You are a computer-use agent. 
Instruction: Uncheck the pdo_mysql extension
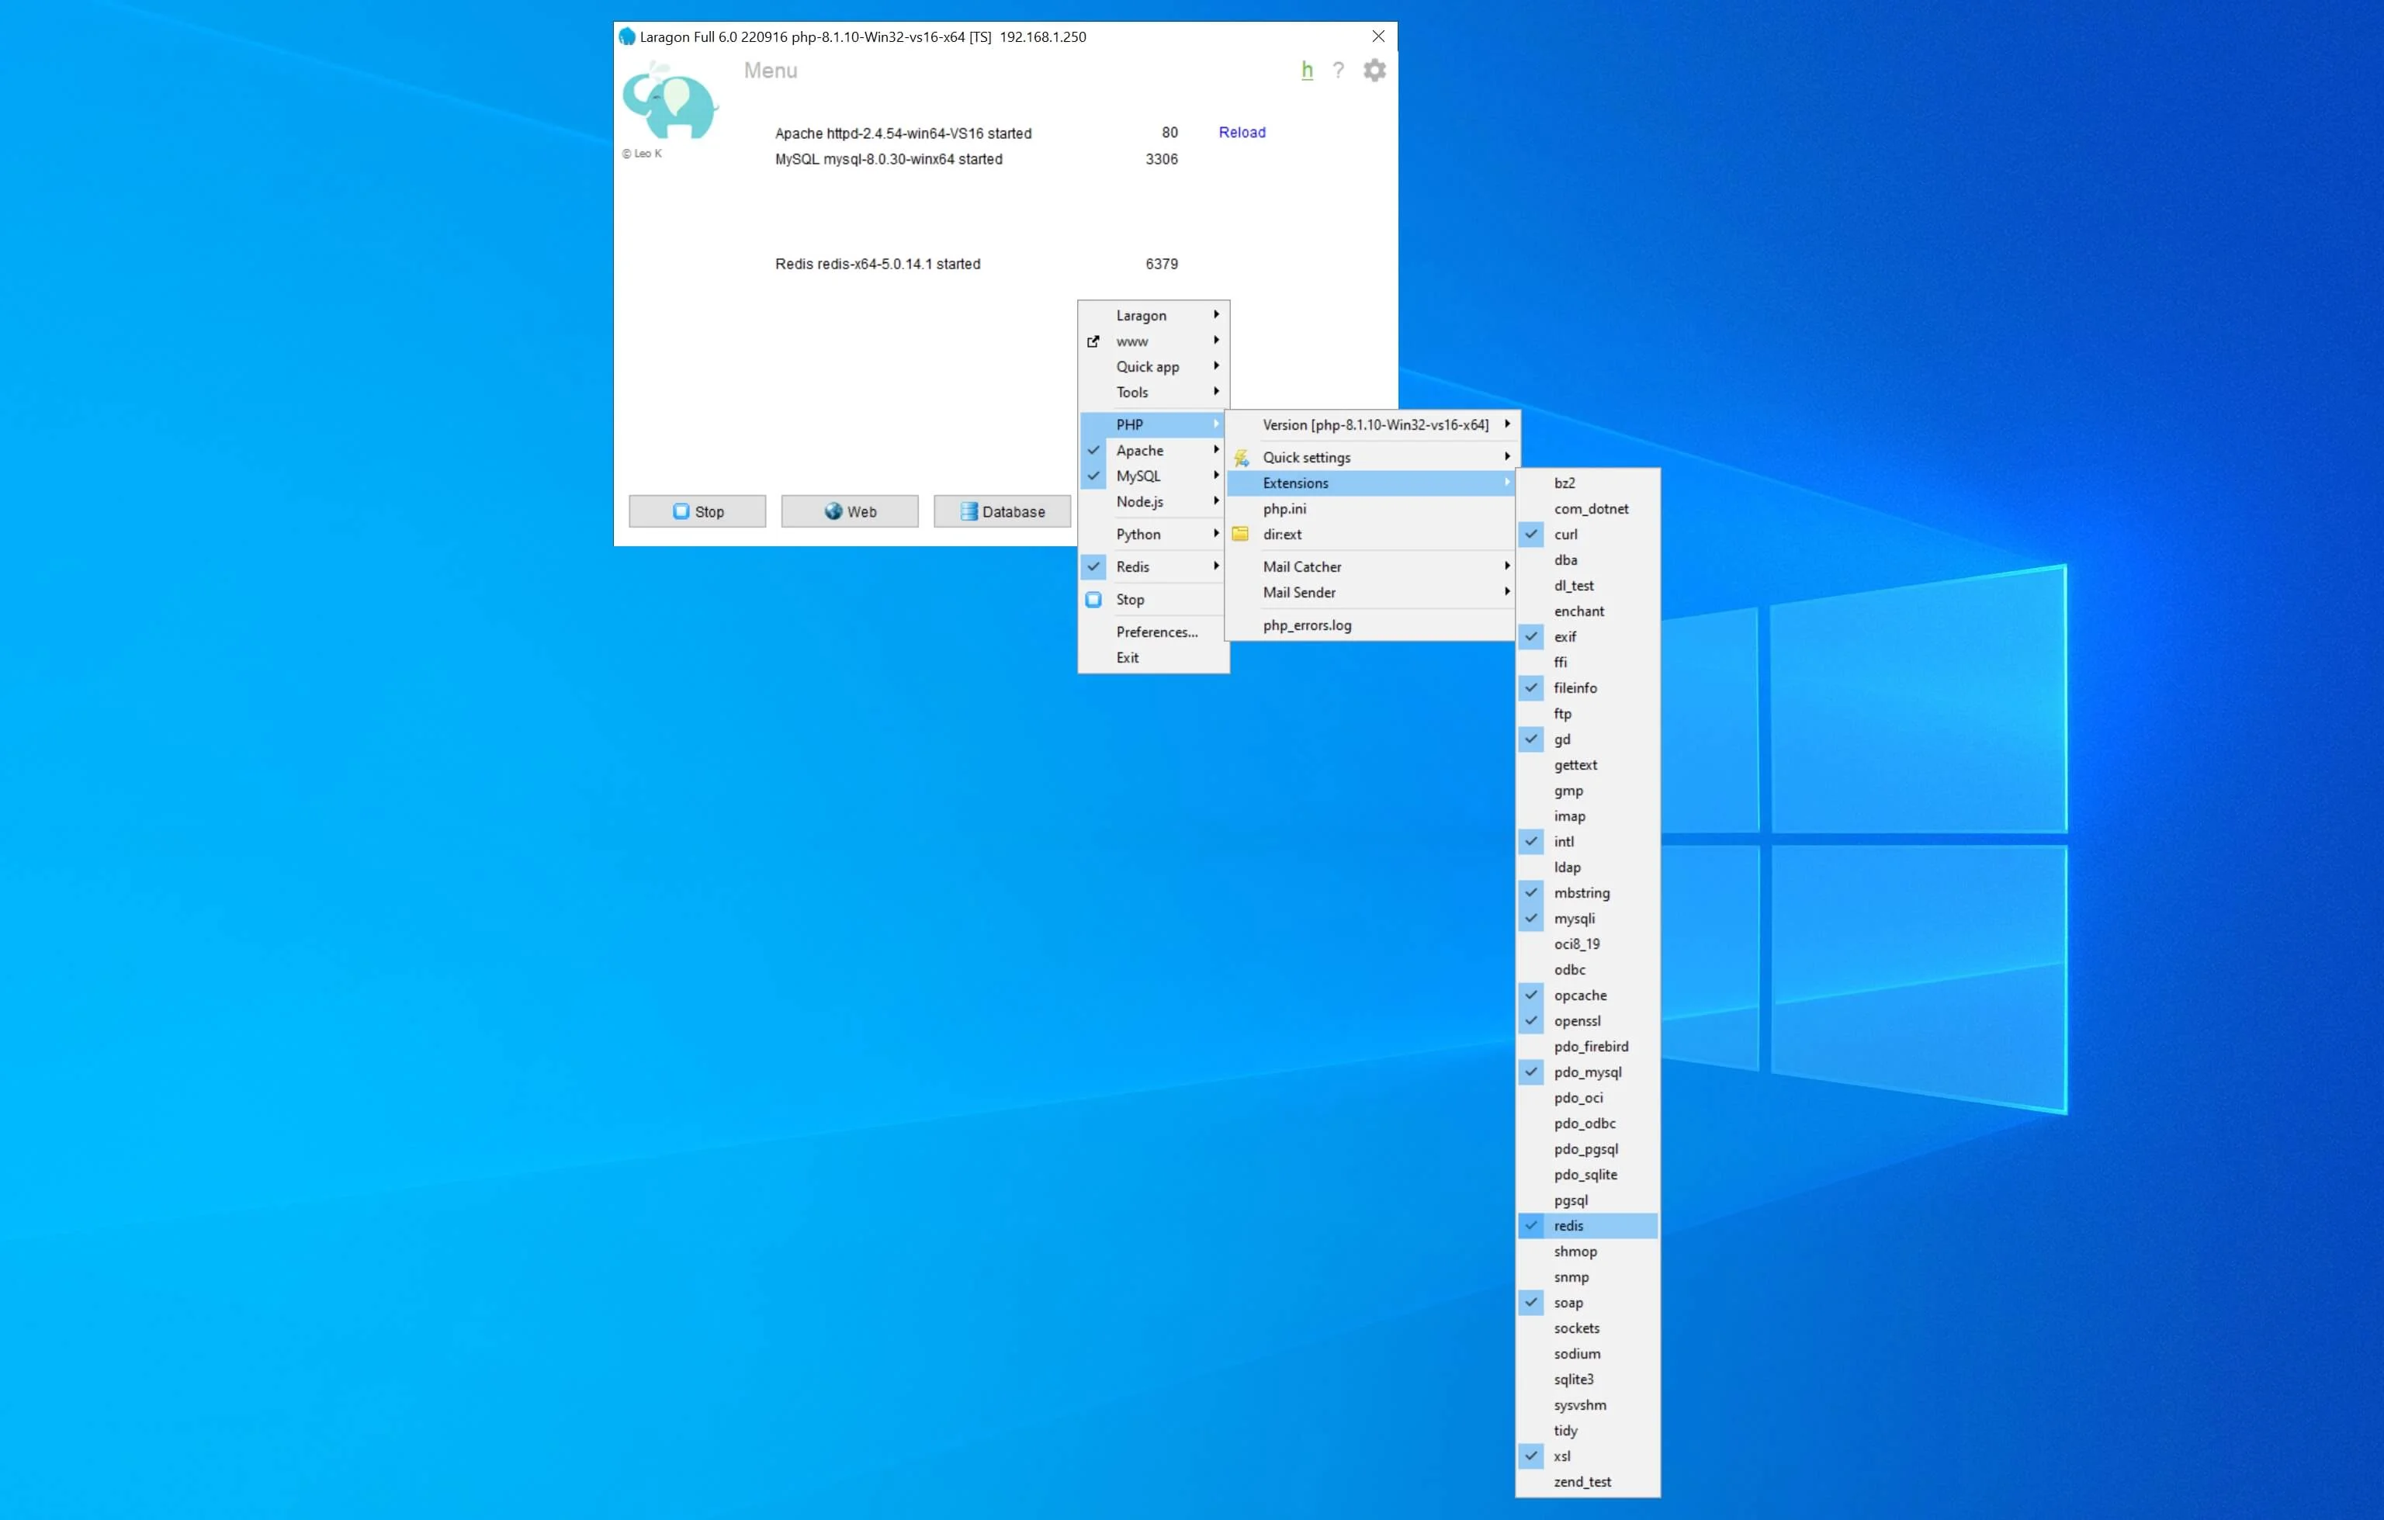(1588, 1073)
